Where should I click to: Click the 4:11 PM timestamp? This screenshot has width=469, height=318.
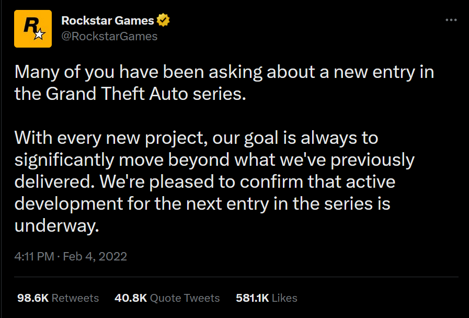[35, 256]
